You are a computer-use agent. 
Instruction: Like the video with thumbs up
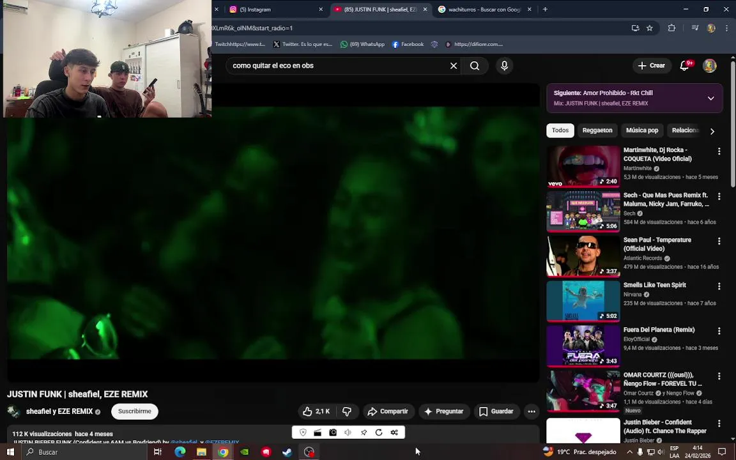(317, 411)
